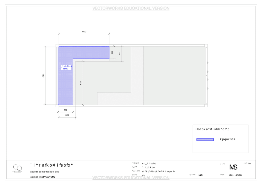Select the large MS sheet number
Viewport: 262px width, 185px height.
[233, 167]
